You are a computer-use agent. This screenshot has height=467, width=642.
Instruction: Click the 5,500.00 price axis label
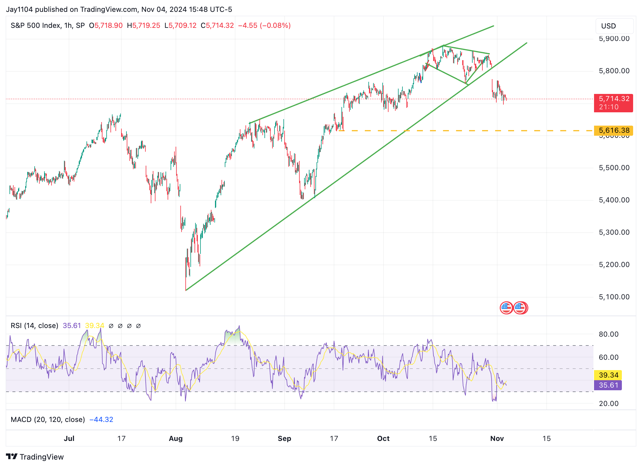[614, 168]
